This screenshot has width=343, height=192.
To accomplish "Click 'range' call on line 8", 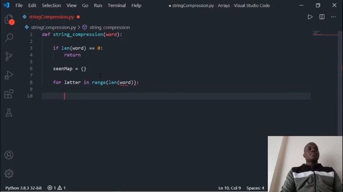I will tap(99, 83).
